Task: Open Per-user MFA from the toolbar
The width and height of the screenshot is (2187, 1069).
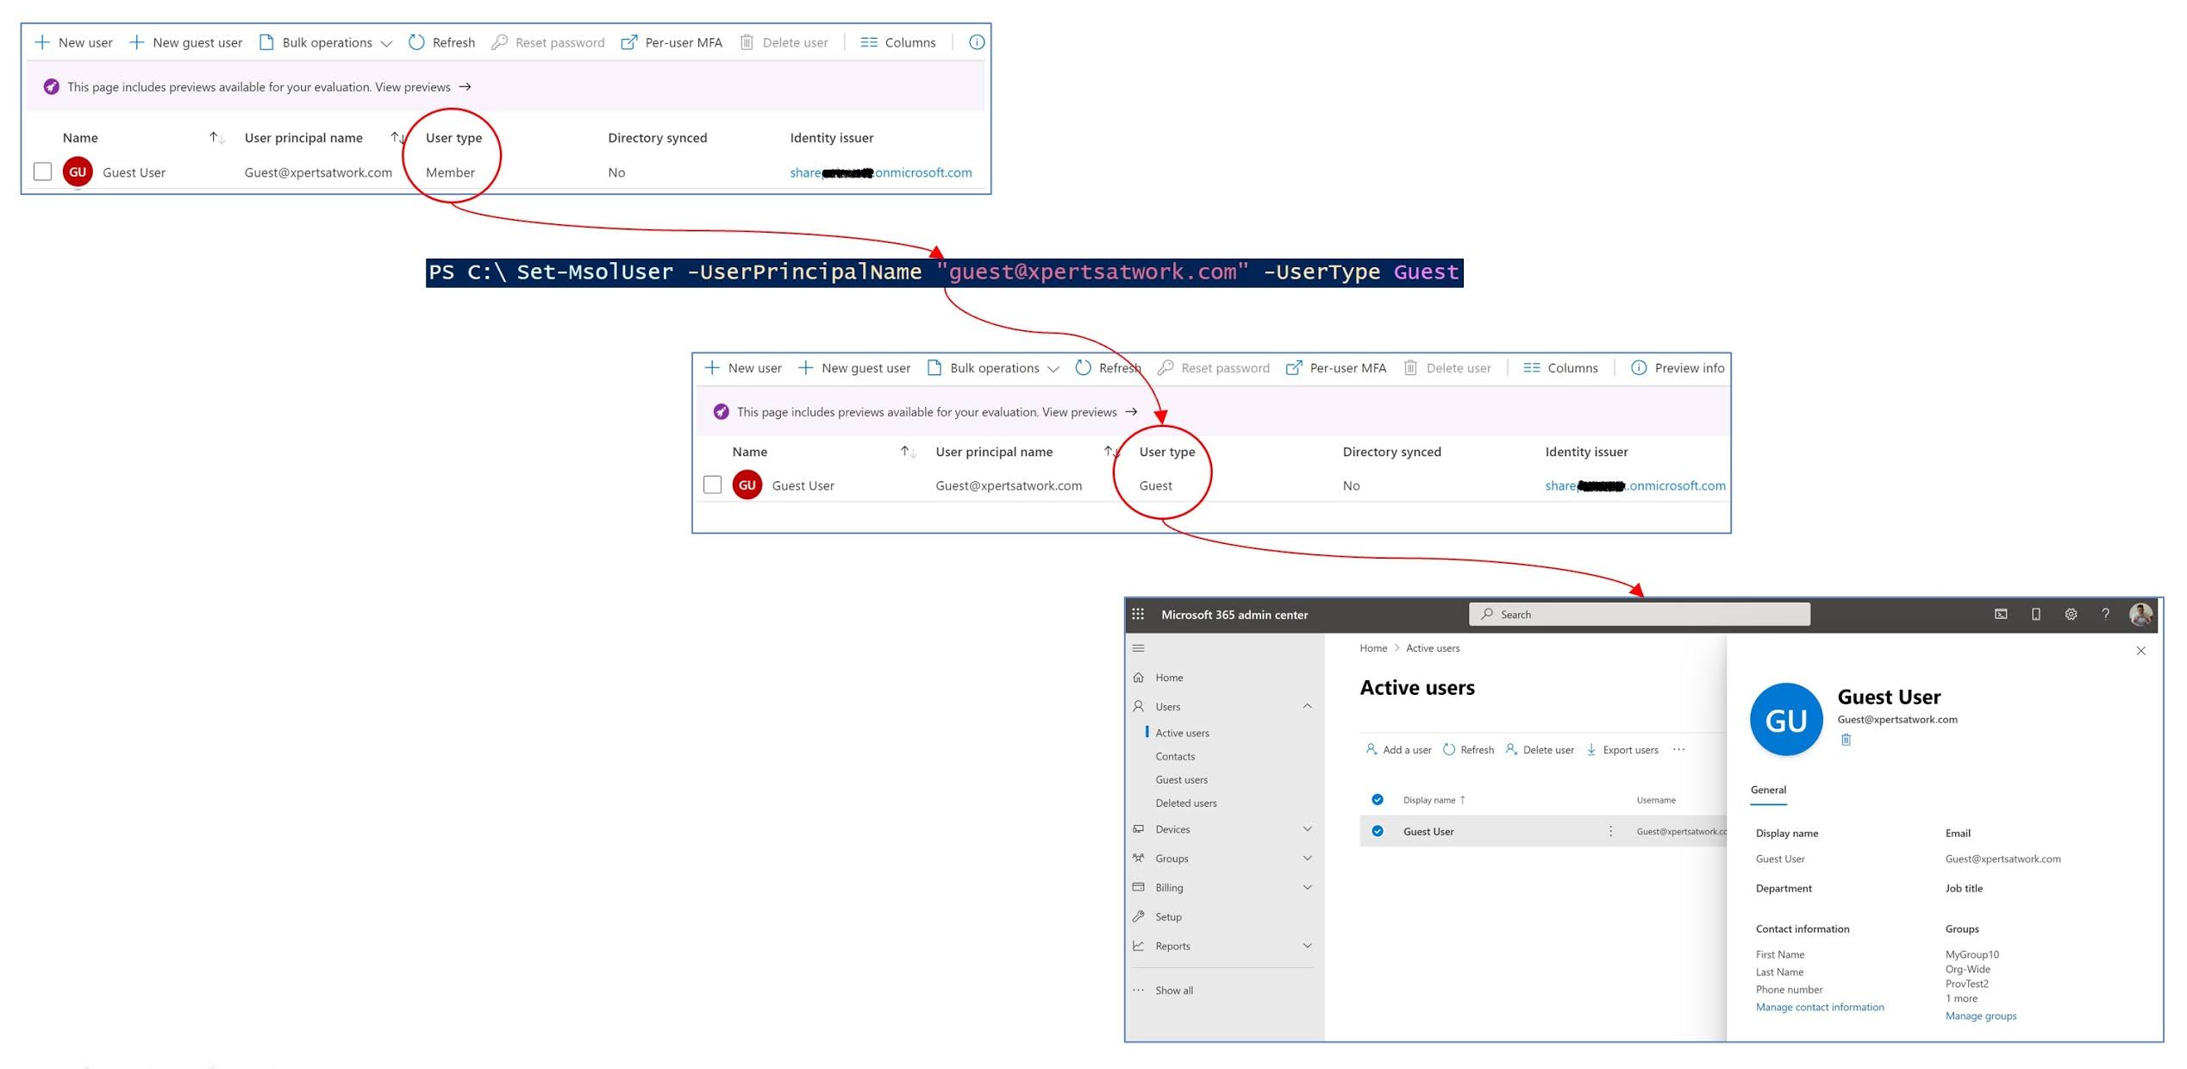Action: click(x=673, y=42)
